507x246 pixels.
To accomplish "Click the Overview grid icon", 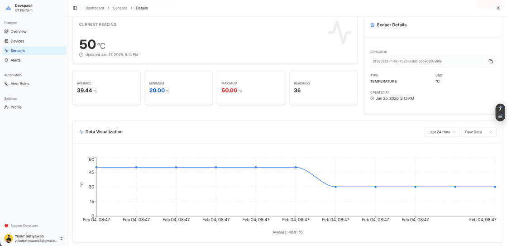I will 6,31.
